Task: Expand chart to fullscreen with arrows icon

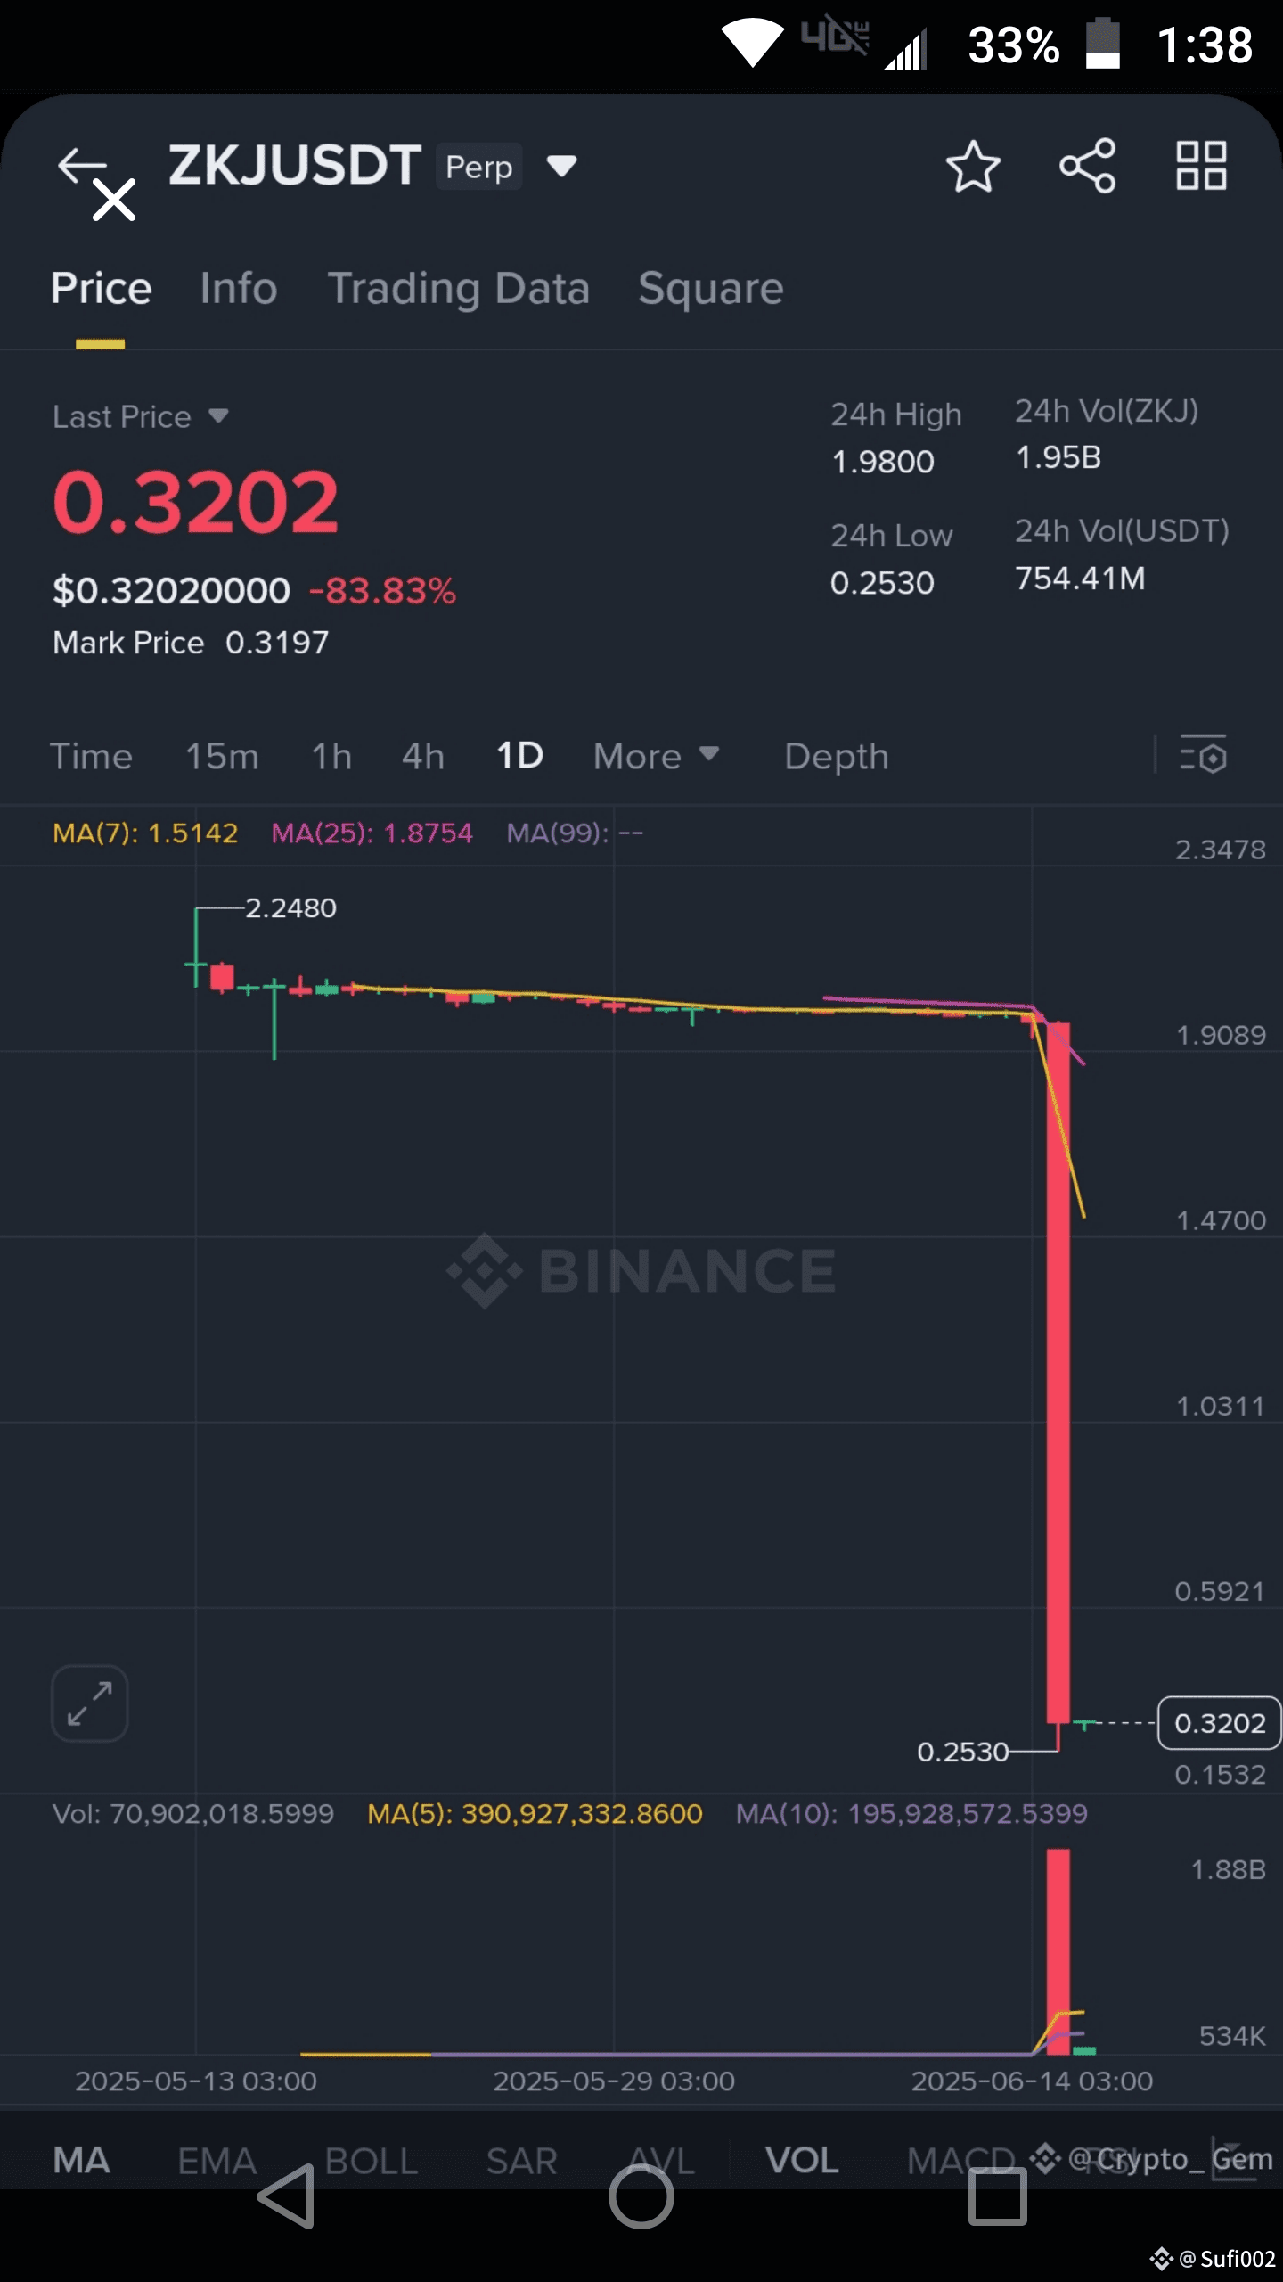Action: point(90,1703)
